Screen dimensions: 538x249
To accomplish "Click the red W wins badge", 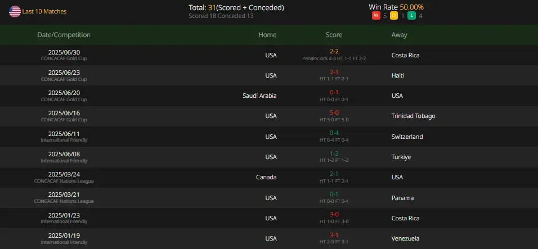I will (x=376, y=16).
